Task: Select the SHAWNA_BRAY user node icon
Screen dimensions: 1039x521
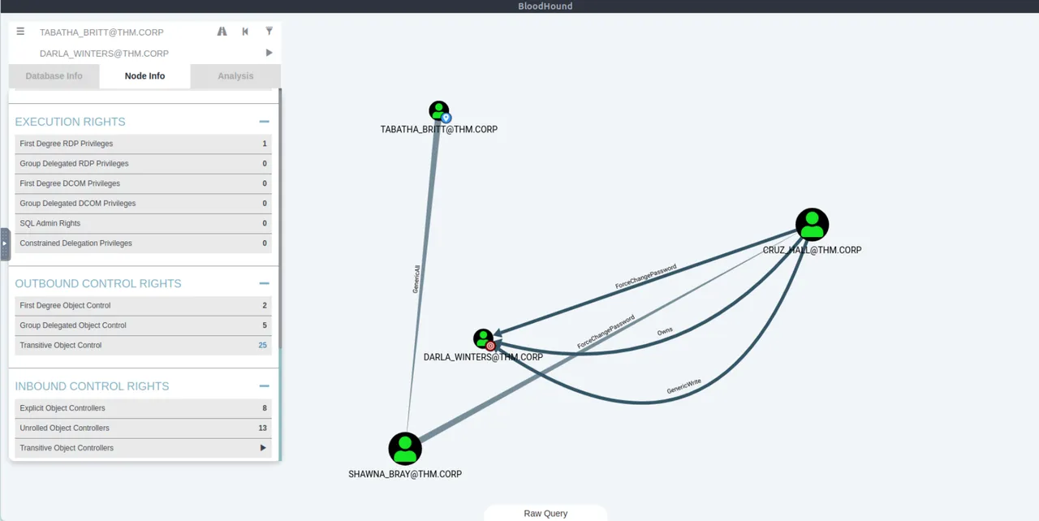Action: [x=405, y=449]
